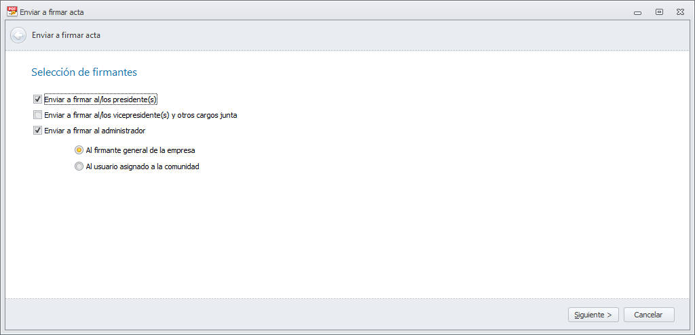Click the Cancelar button

[648, 315]
